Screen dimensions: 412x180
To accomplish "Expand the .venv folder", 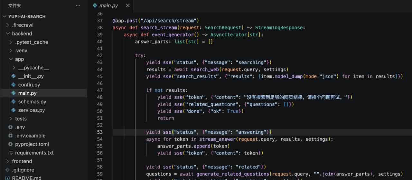I will (x=11, y=51).
